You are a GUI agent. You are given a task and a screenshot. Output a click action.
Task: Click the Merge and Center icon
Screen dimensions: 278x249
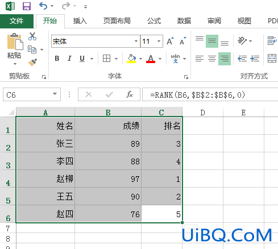(x=272, y=59)
